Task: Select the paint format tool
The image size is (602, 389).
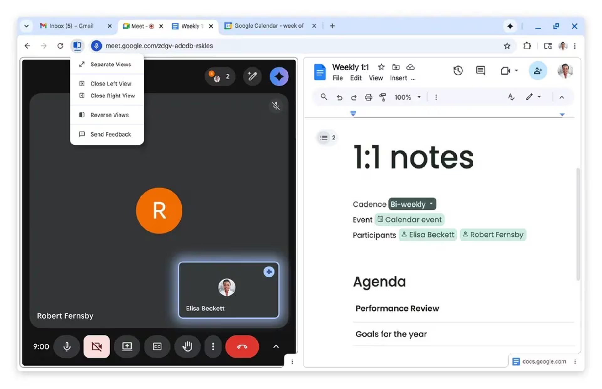Action: click(383, 97)
